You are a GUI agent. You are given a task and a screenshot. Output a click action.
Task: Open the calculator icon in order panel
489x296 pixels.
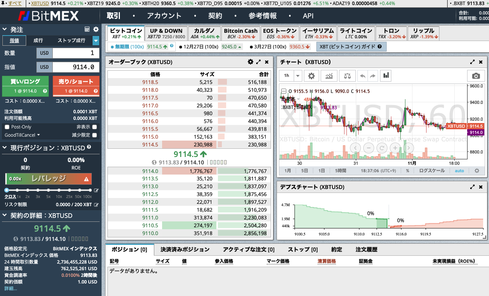click(87, 29)
